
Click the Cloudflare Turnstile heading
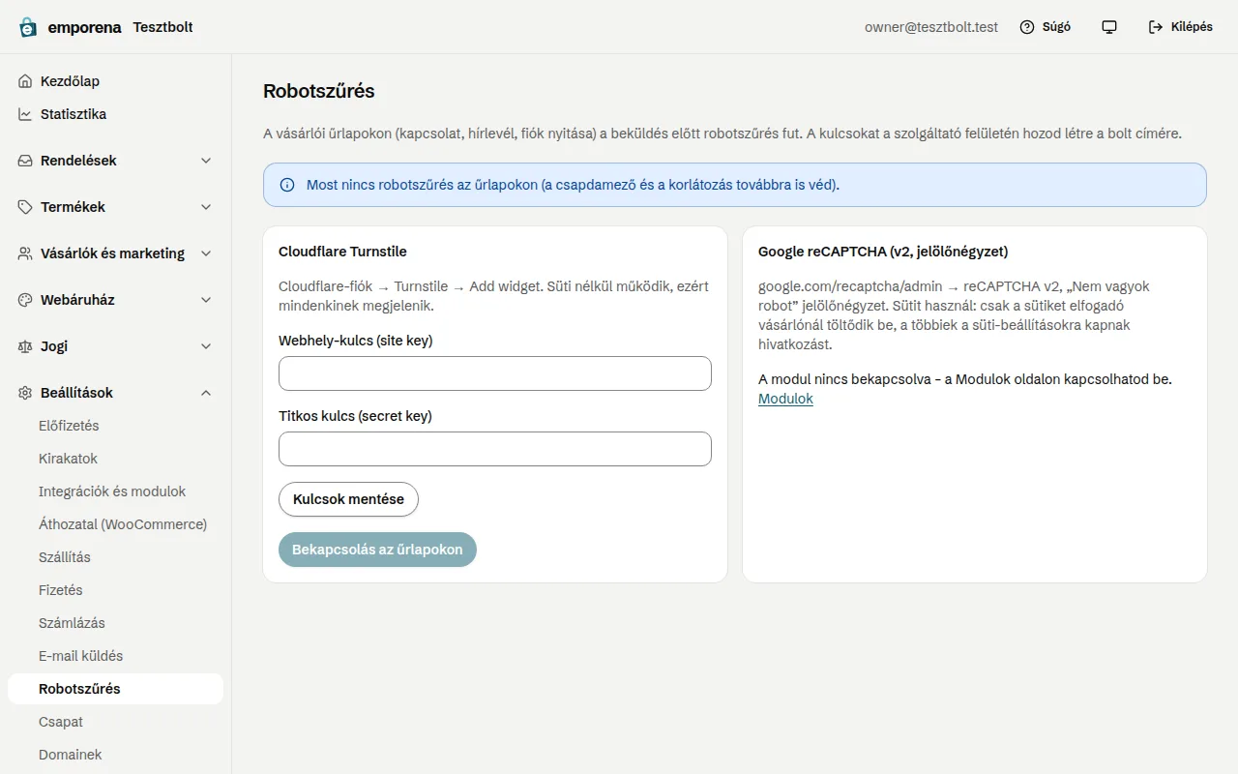tap(342, 252)
